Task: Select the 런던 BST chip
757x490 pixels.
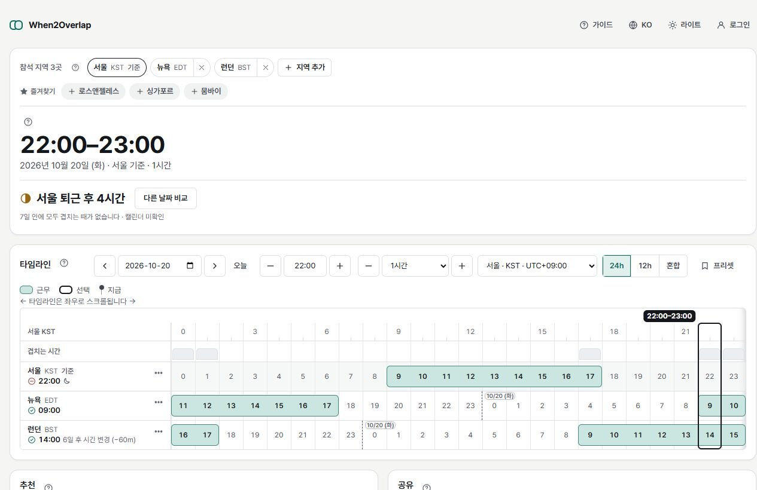Action: 236,68
